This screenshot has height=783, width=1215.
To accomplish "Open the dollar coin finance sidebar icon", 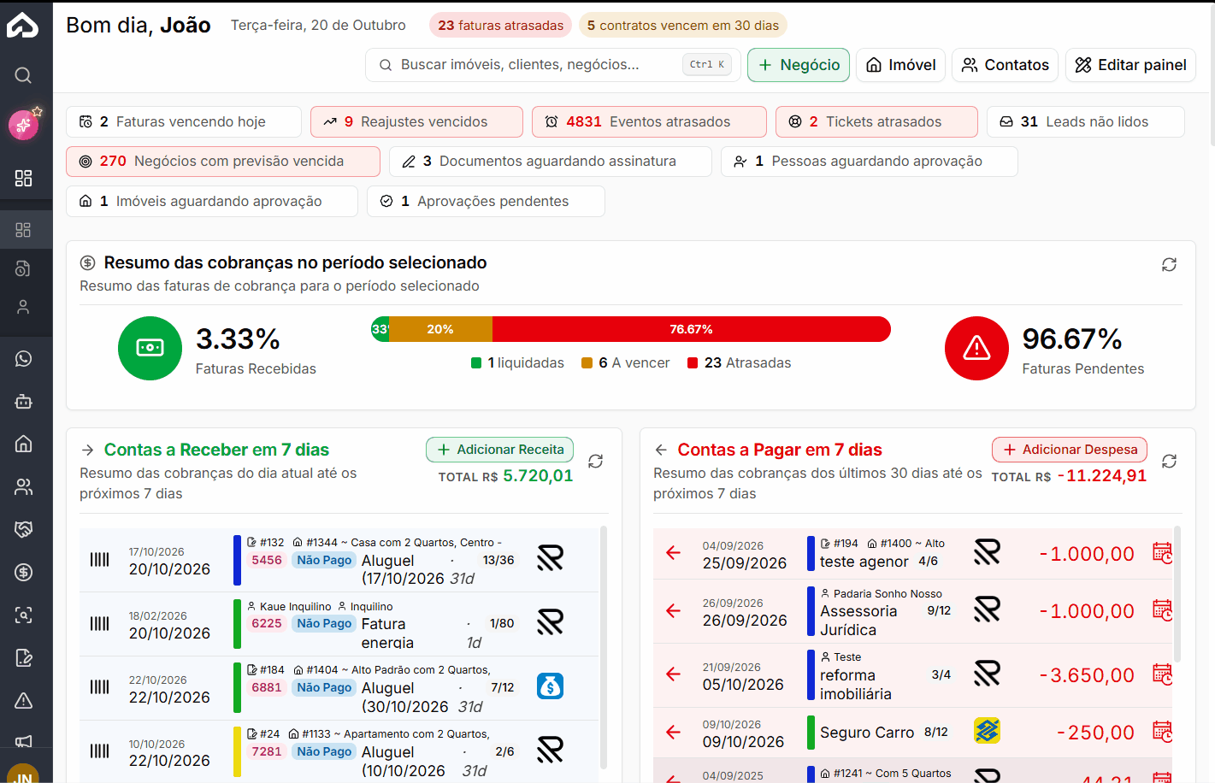I will [x=23, y=572].
